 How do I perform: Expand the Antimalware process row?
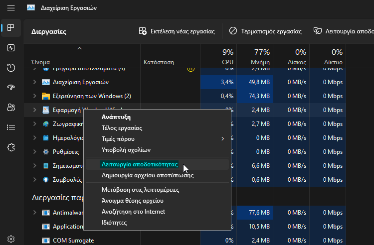(x=34, y=212)
